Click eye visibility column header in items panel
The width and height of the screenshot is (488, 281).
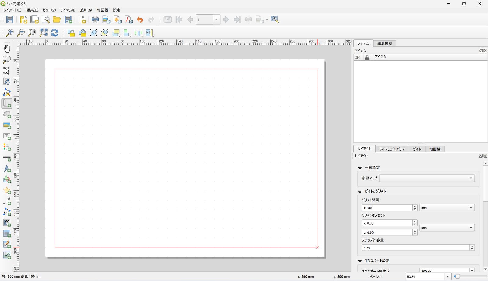[357, 57]
